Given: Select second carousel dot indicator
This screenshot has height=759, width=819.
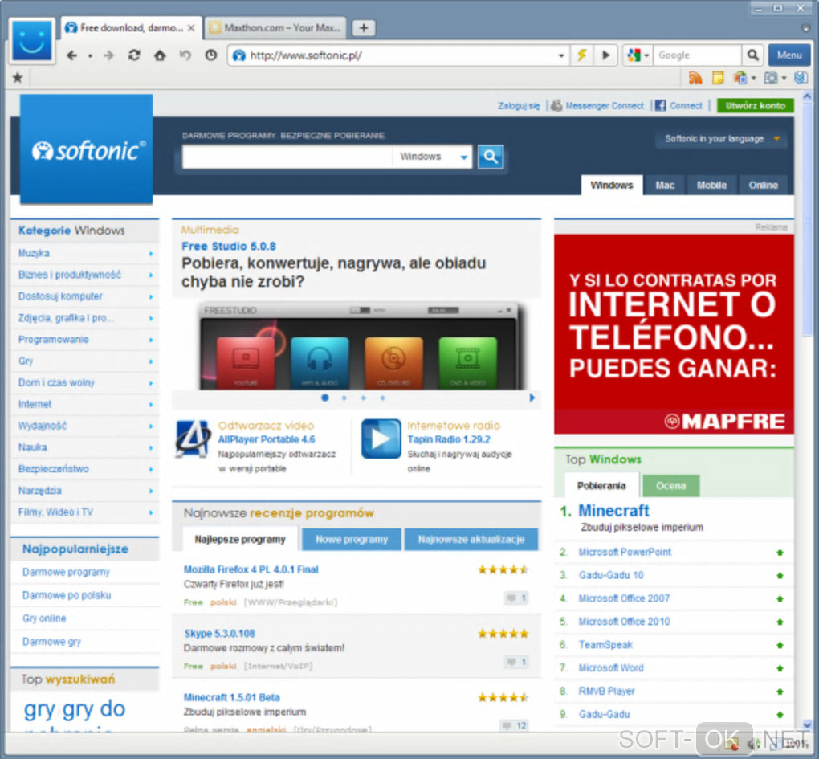Looking at the screenshot, I should click(x=344, y=398).
